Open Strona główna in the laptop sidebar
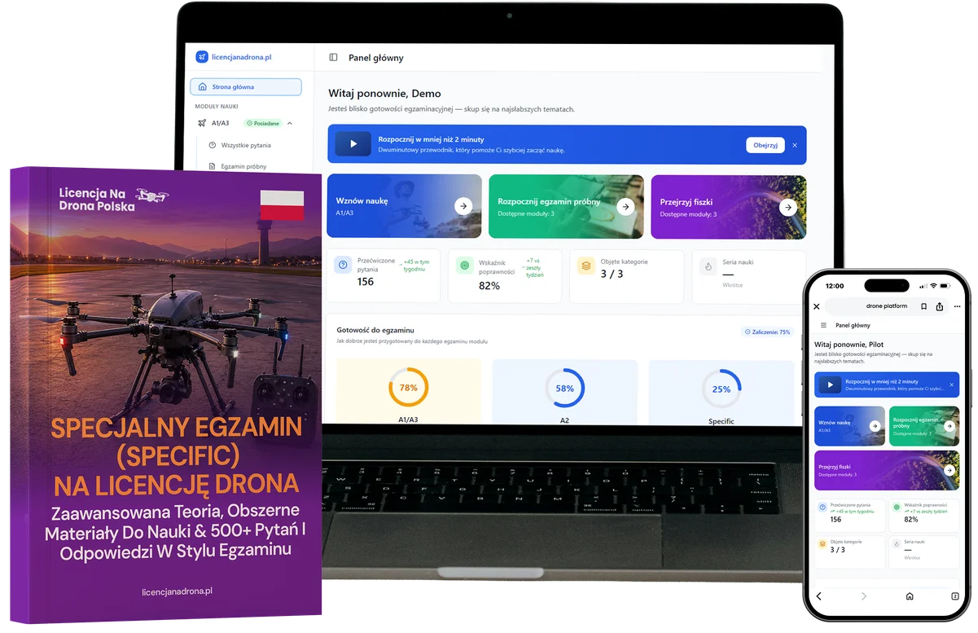The width and height of the screenshot is (978, 633). point(246,87)
